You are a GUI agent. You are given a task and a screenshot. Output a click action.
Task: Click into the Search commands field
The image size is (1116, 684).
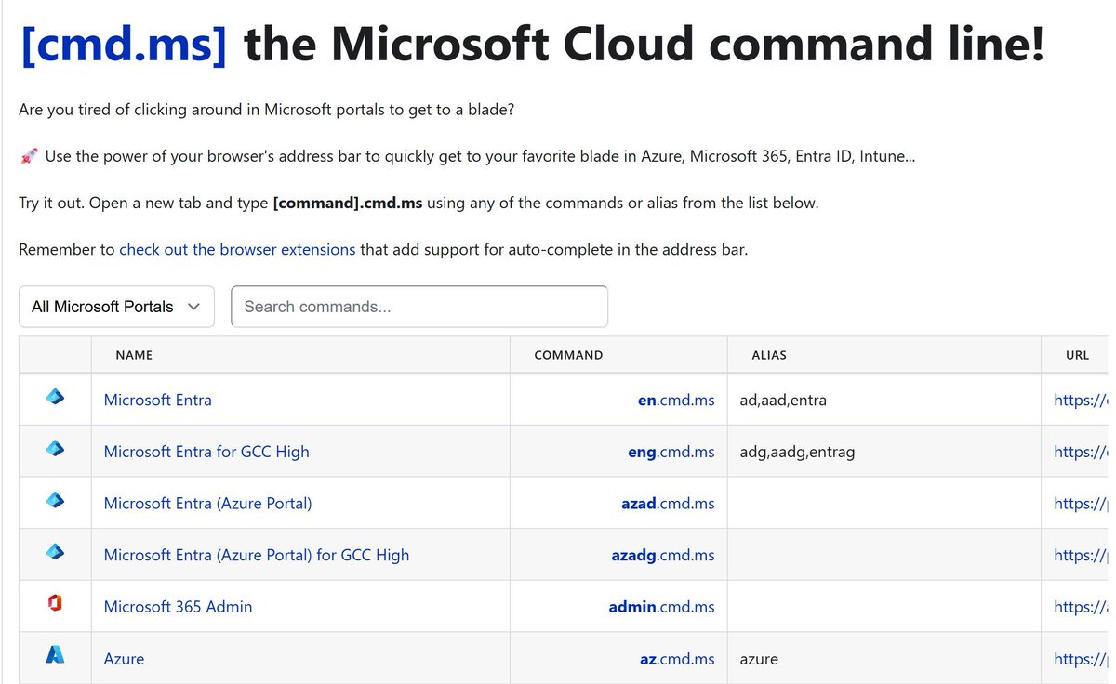point(419,307)
